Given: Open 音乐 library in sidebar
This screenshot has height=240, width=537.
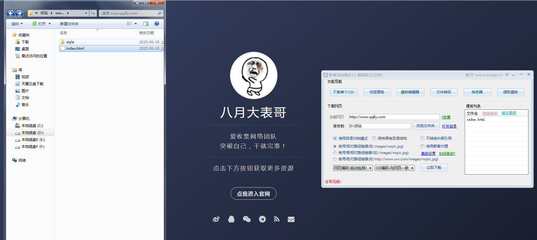Looking at the screenshot, I should [25, 105].
